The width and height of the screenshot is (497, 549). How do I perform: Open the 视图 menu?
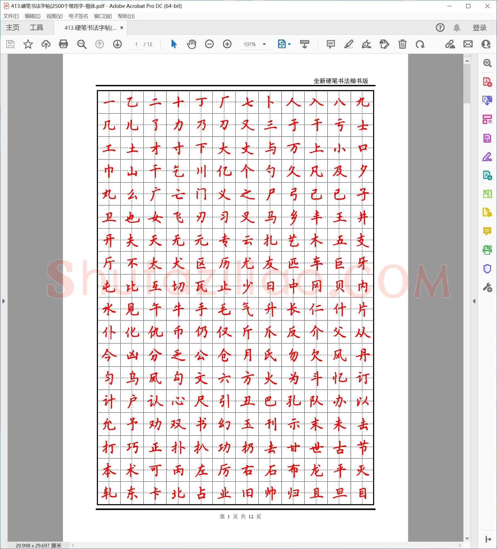coord(54,16)
